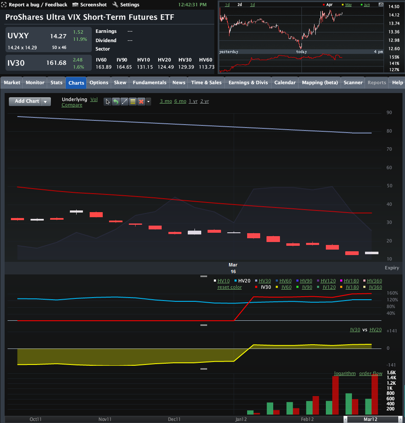
Task: Open the News tab
Action: click(x=179, y=82)
